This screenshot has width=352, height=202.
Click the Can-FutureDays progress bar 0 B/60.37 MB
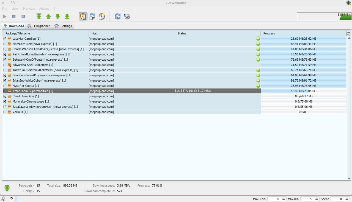click(304, 96)
